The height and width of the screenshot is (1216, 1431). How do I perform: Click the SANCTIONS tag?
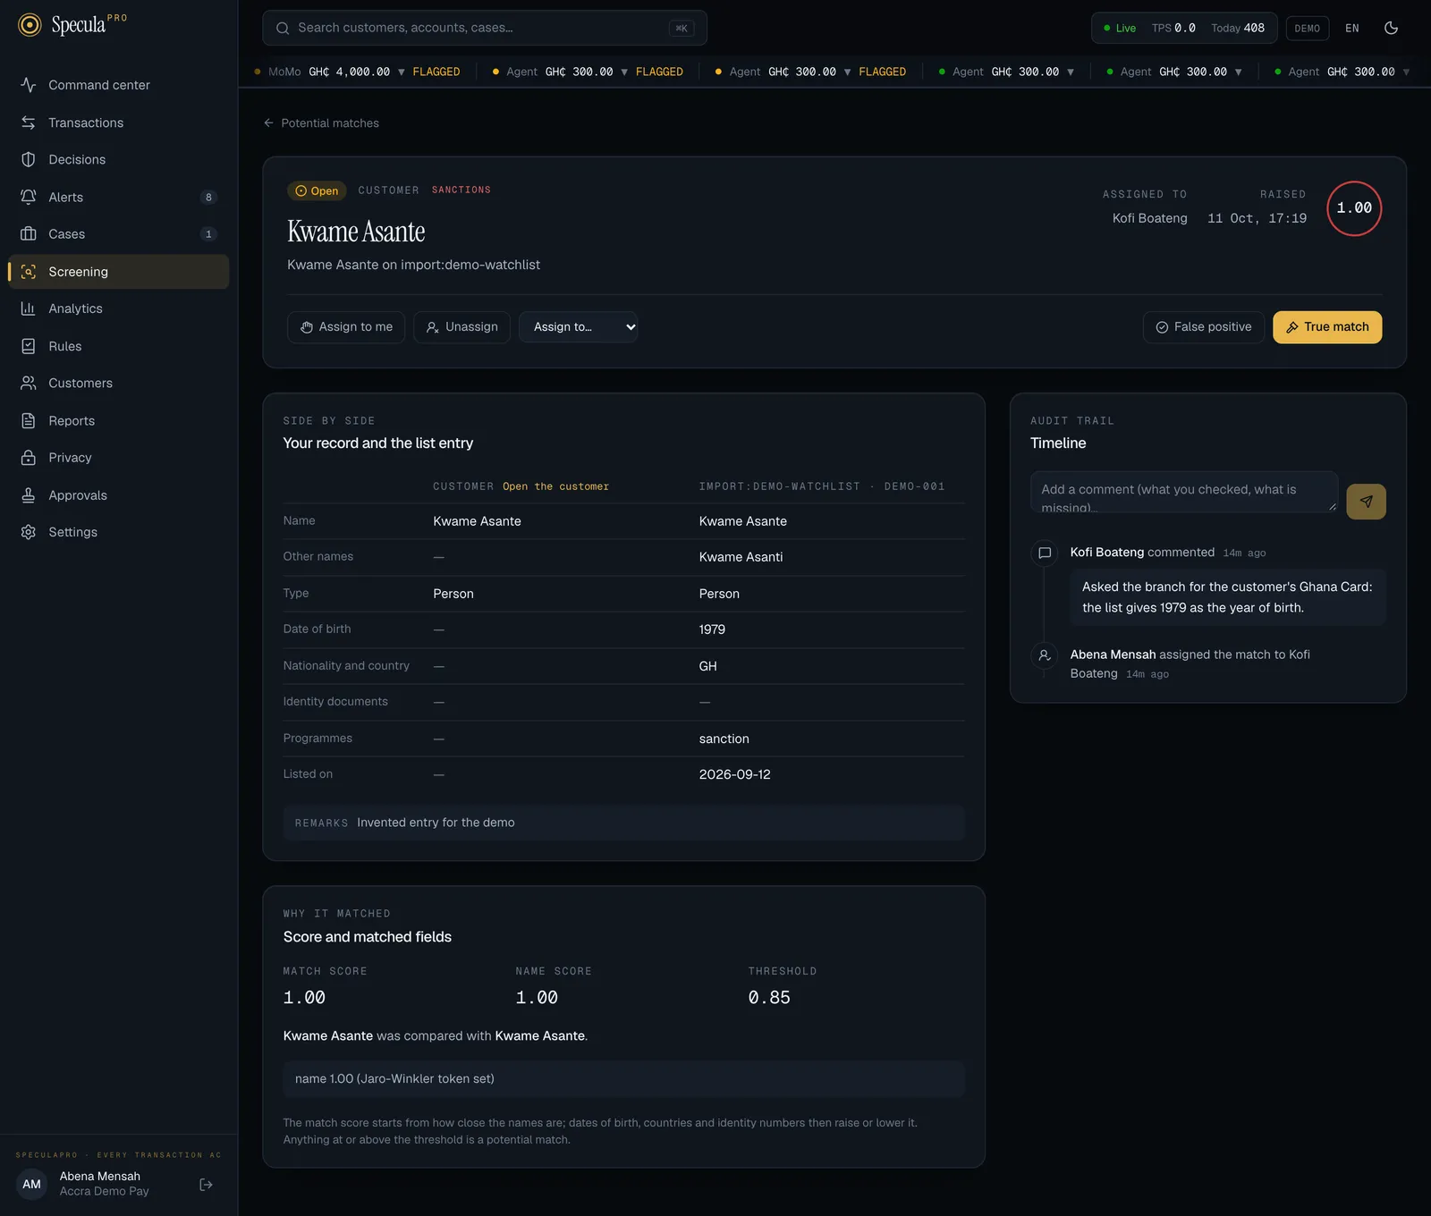tap(461, 190)
